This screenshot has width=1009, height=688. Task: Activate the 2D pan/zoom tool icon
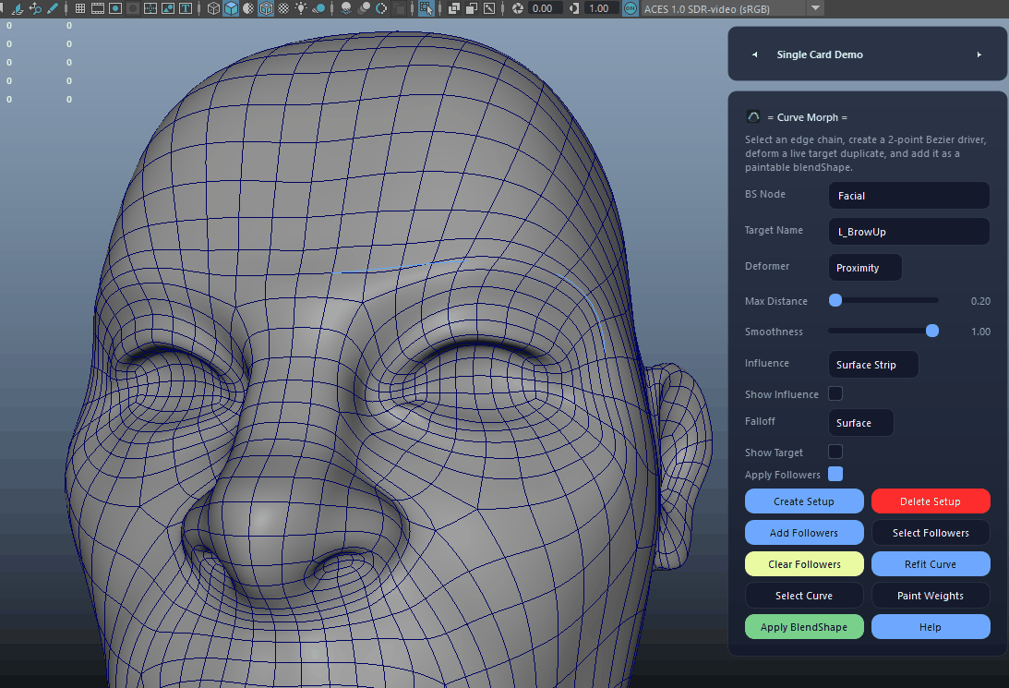pos(35,8)
